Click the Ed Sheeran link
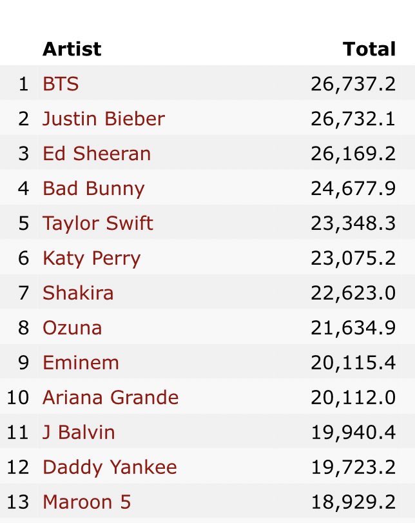 coord(97,154)
